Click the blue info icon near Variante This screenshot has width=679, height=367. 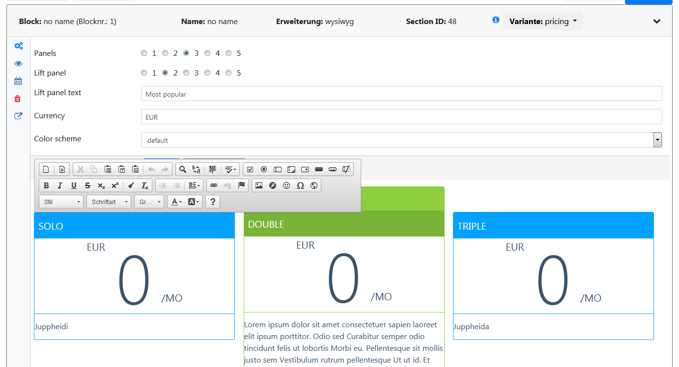pos(496,20)
